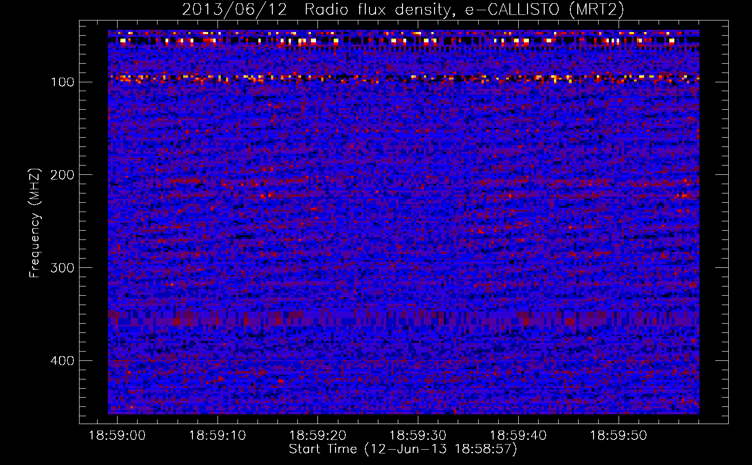The width and height of the screenshot is (752, 465).
Task: Click the plot title '2013/06/12 Radio flux density, e-CALLISTO (MRT2)'
Action: [403, 9]
